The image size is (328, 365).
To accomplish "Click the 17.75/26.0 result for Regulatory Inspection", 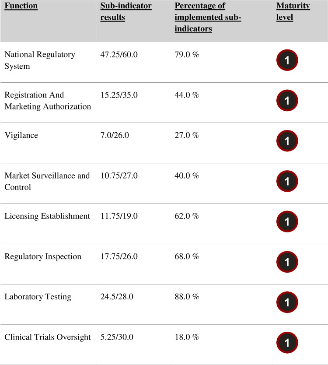I will (x=119, y=256).
